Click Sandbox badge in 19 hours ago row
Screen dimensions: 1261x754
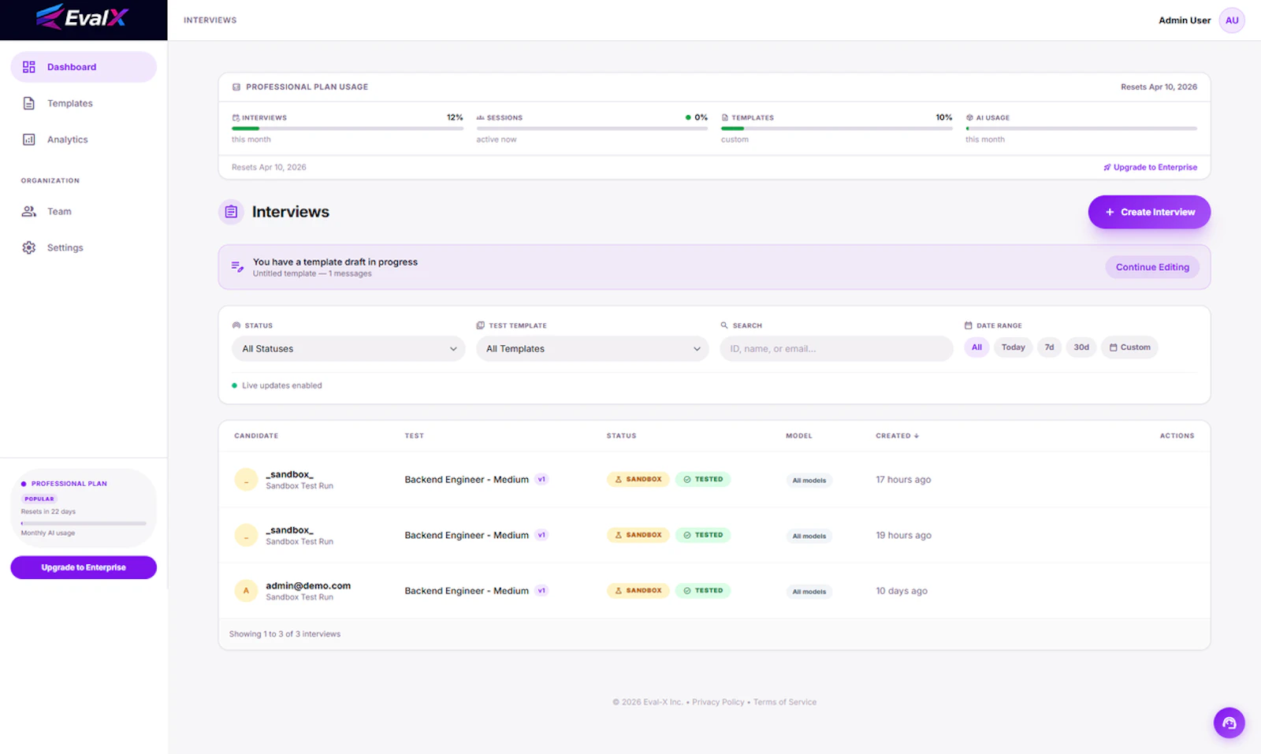pos(638,535)
